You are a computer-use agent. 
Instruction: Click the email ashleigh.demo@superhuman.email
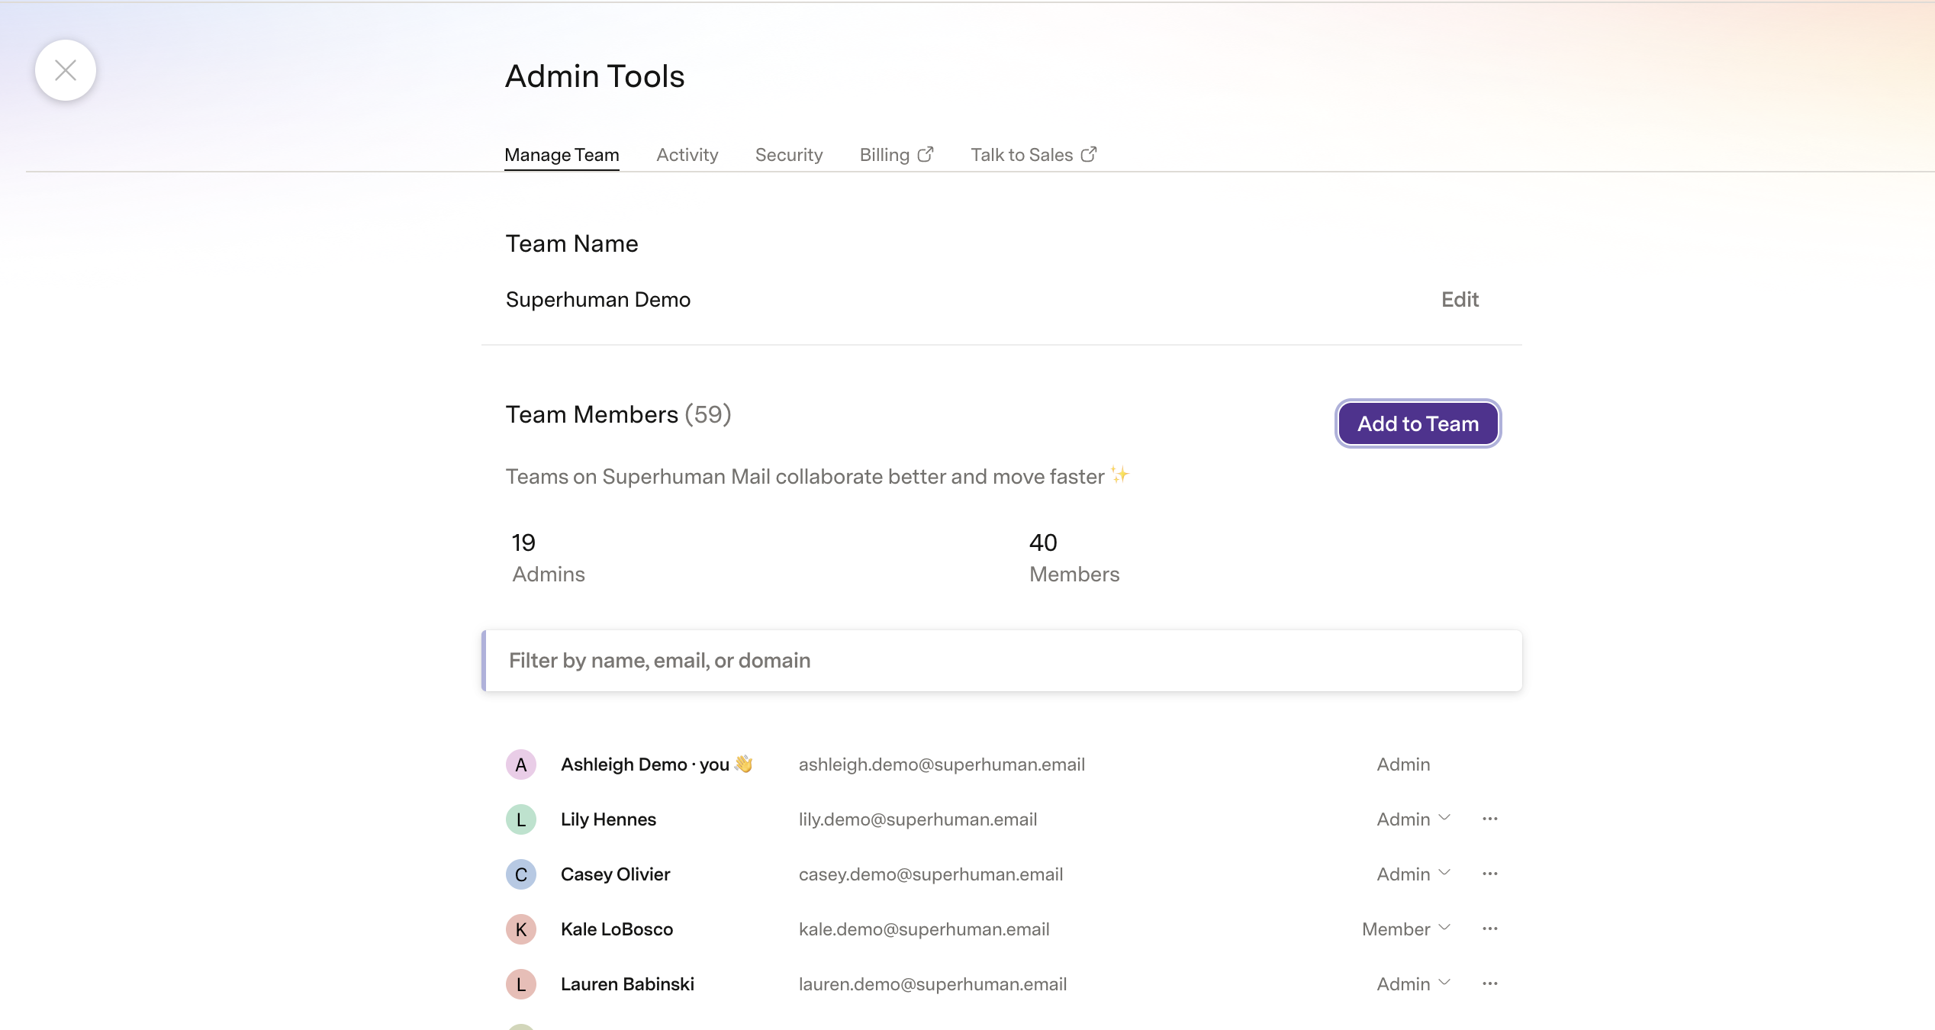pos(942,764)
